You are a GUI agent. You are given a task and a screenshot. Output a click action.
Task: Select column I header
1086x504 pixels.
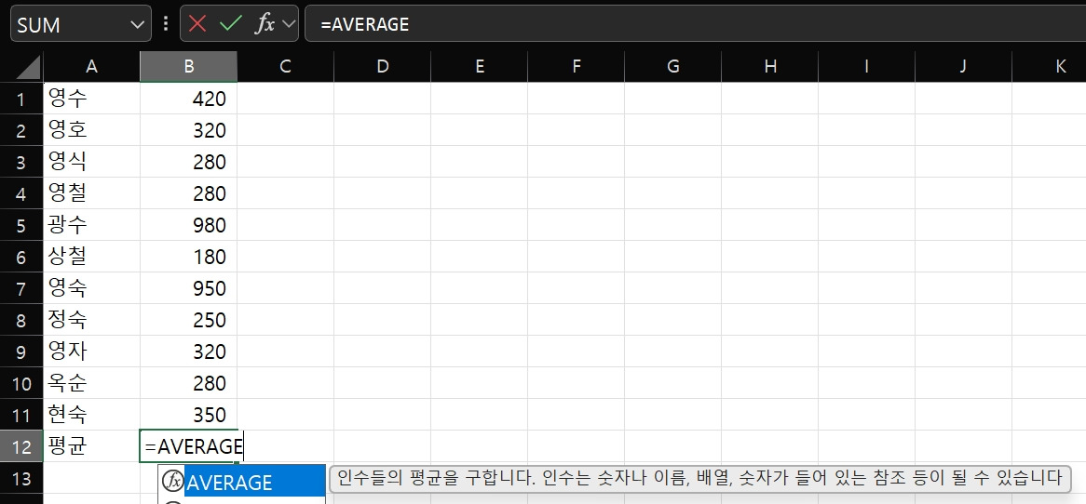pos(866,66)
